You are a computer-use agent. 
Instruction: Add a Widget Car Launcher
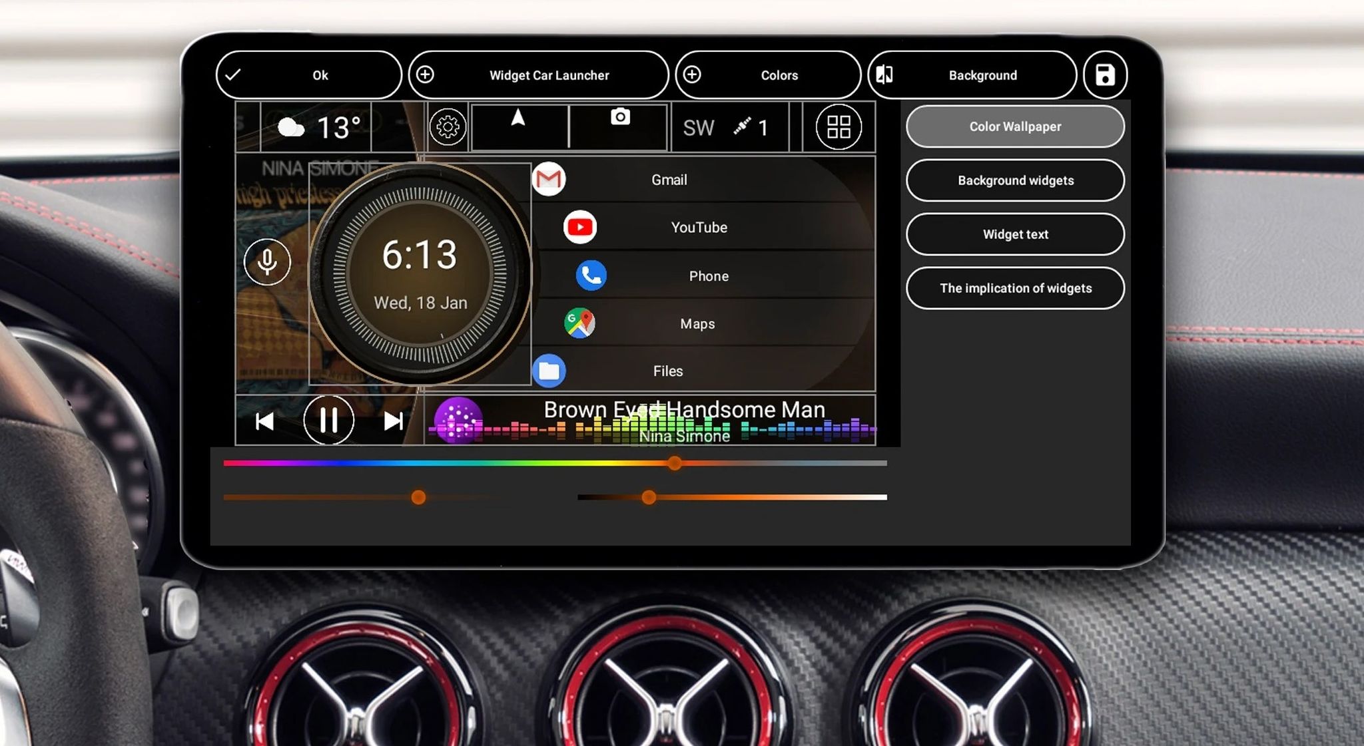(x=538, y=75)
